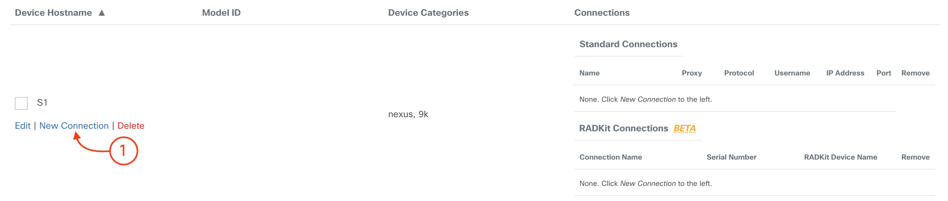Click the Model ID column header
Screen dimensions: 948x201
coord(221,13)
